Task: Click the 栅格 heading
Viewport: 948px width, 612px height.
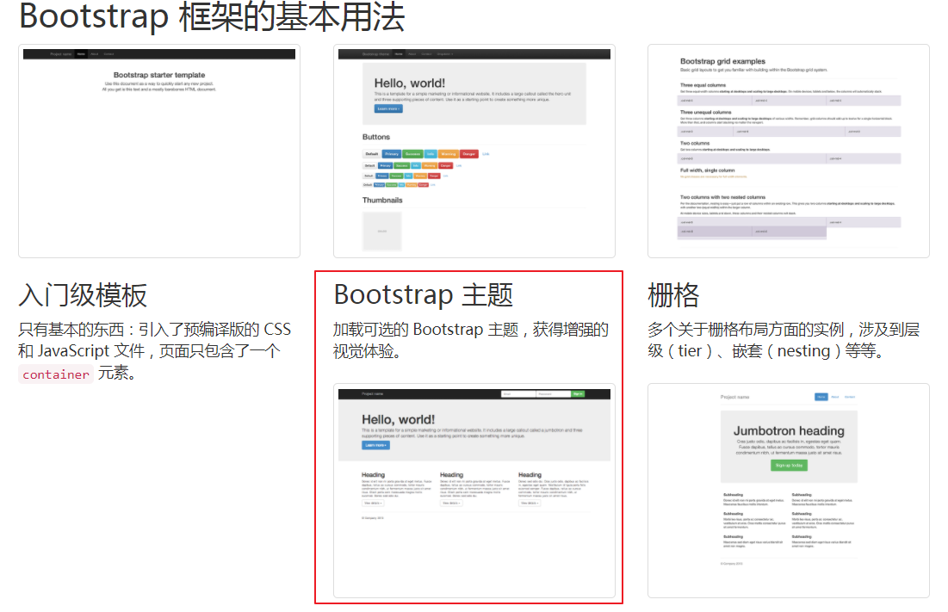Action: (673, 295)
